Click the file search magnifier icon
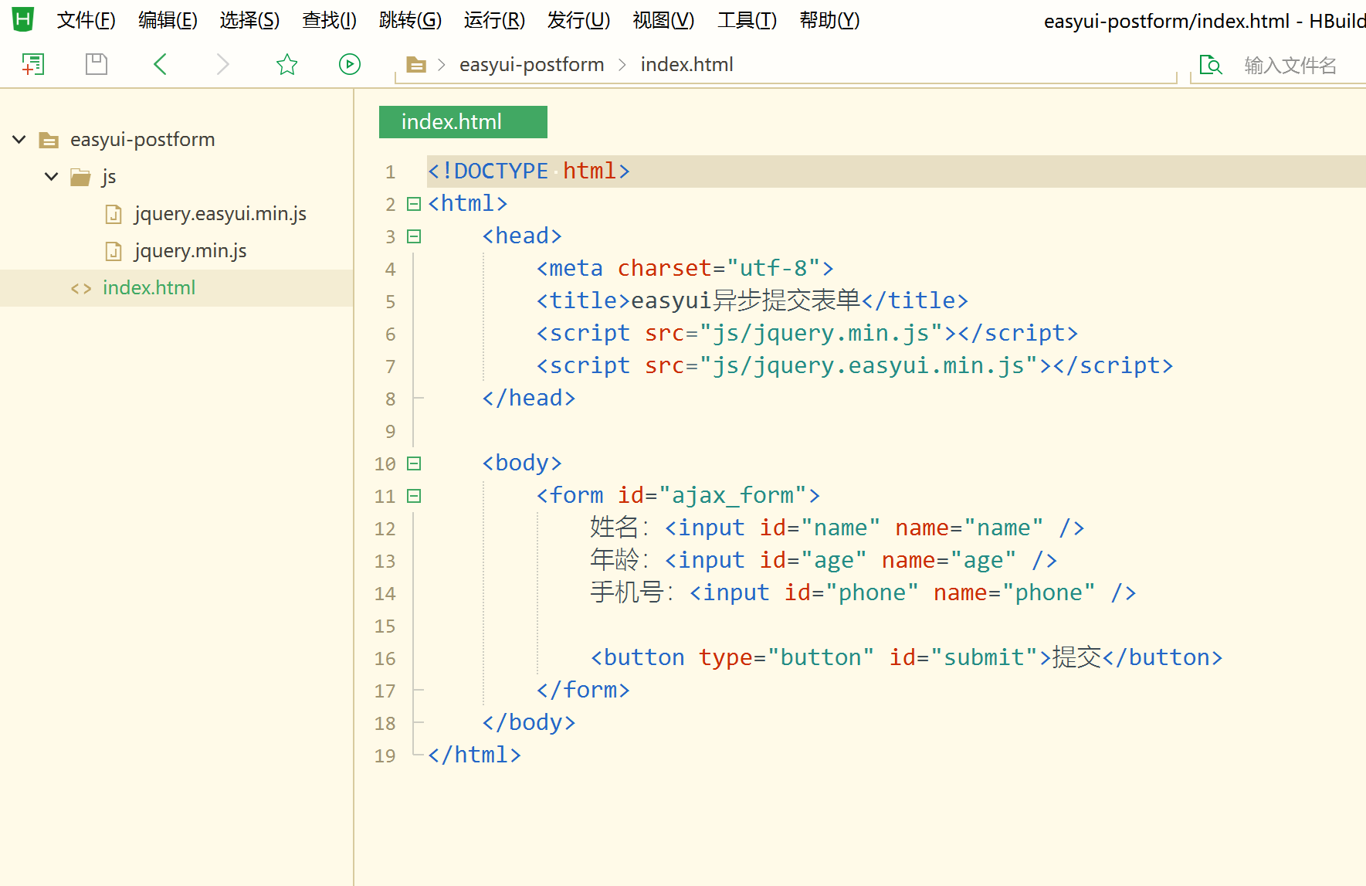 1210,65
